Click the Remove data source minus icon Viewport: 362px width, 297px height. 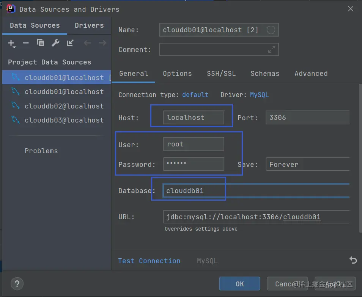coord(26,43)
